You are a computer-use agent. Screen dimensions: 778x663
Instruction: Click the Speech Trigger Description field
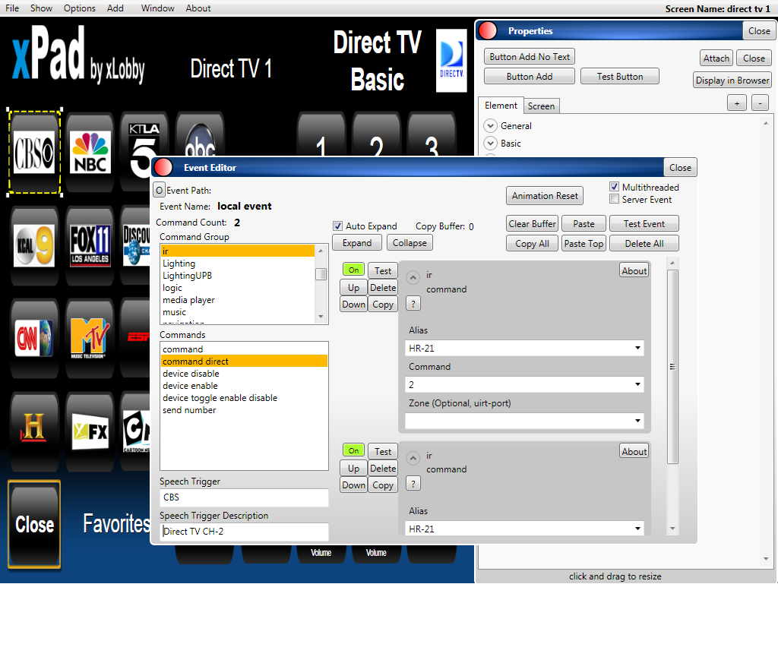(x=244, y=532)
